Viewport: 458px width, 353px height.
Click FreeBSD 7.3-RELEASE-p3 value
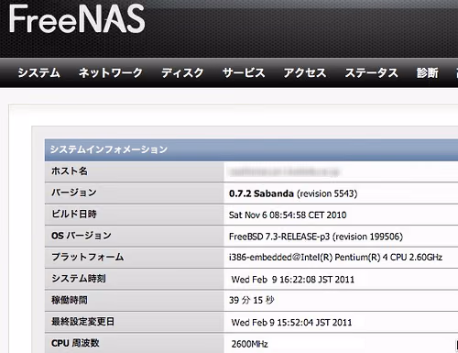(316, 237)
